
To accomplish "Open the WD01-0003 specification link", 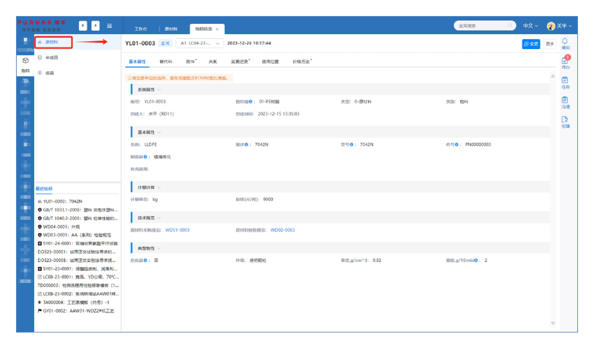I will click(x=178, y=230).
